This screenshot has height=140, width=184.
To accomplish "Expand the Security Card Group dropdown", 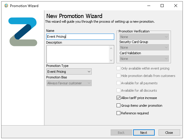I will pos(144,47).
